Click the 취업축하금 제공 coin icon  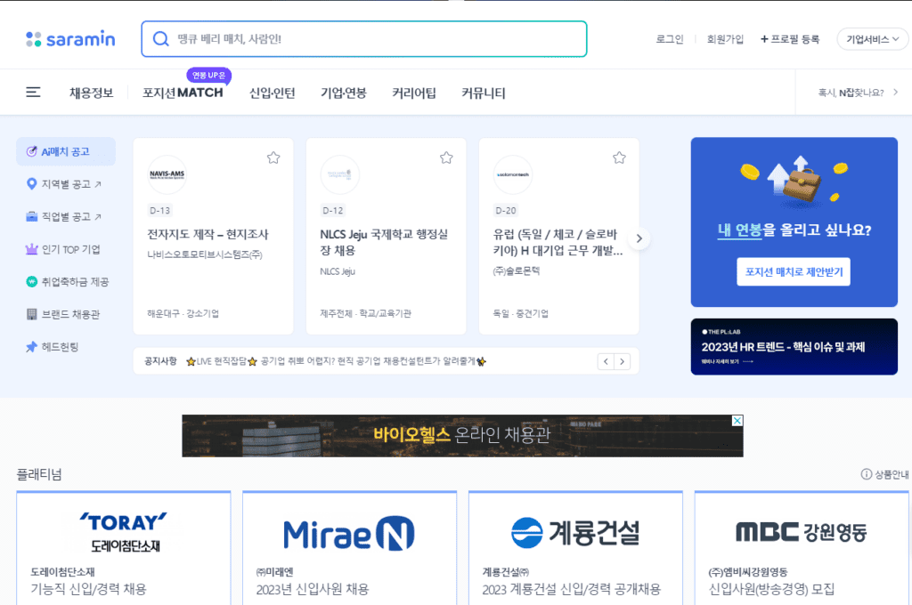pyautogui.click(x=31, y=282)
